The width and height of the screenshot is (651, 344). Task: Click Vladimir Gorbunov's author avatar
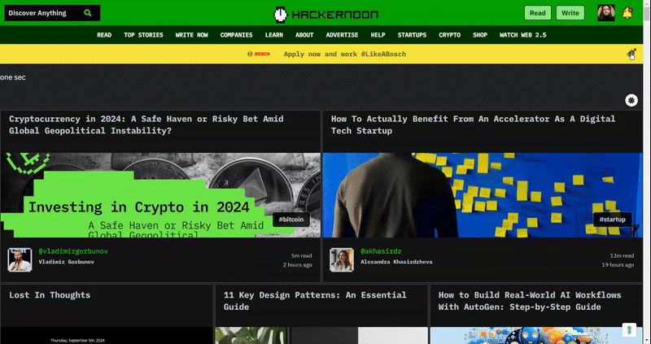pos(20,259)
